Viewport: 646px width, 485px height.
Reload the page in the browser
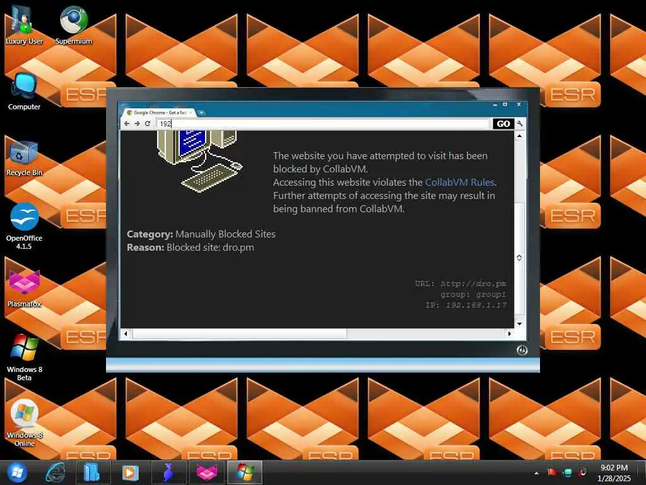[148, 123]
